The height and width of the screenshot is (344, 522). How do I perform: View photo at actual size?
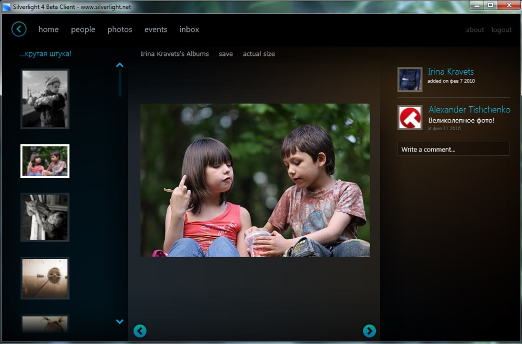[x=258, y=54]
